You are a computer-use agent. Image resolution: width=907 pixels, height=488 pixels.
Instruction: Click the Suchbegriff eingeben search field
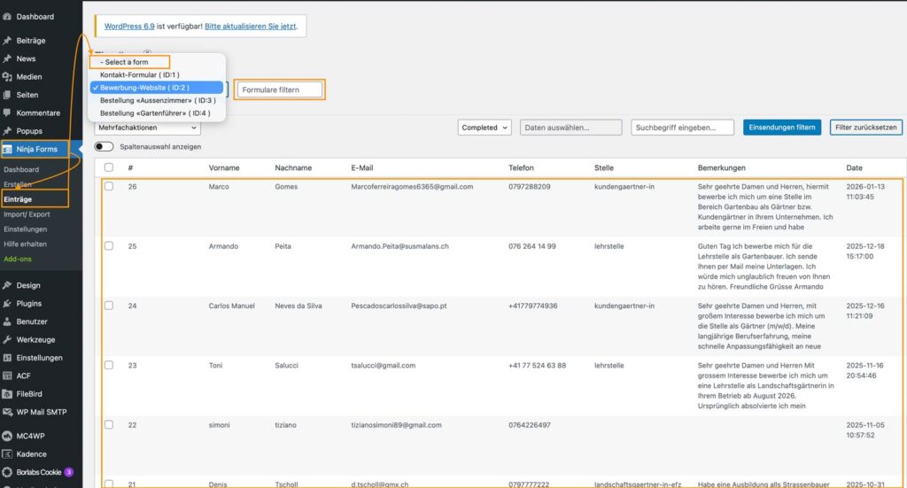tap(682, 128)
